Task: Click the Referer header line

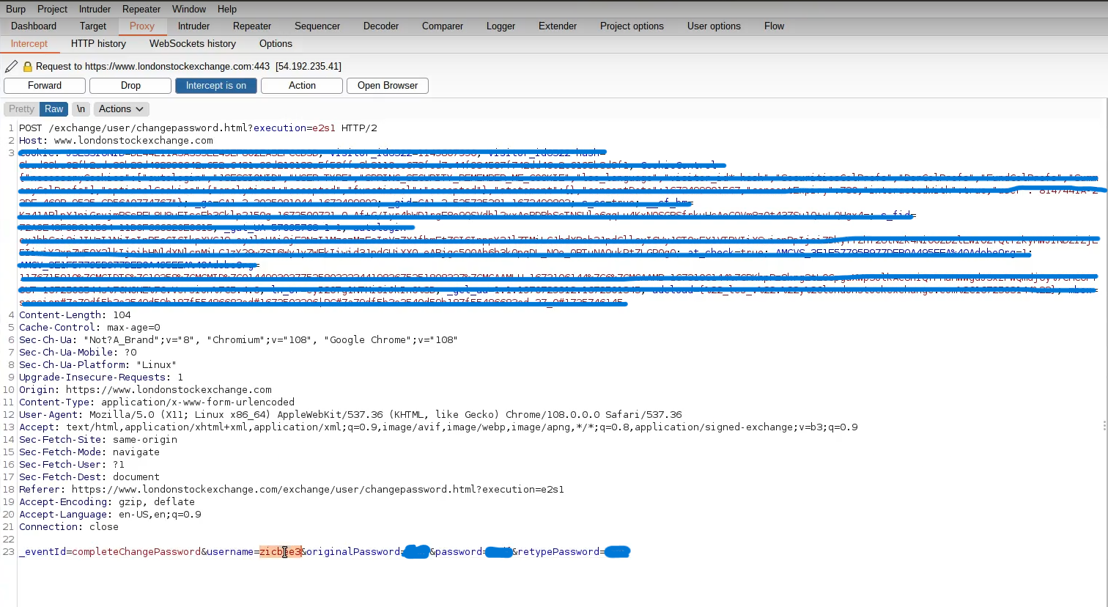Action: tap(292, 490)
